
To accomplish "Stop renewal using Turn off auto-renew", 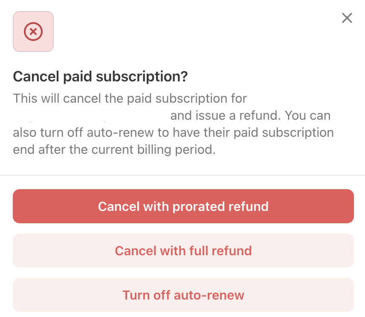I will point(183,295).
